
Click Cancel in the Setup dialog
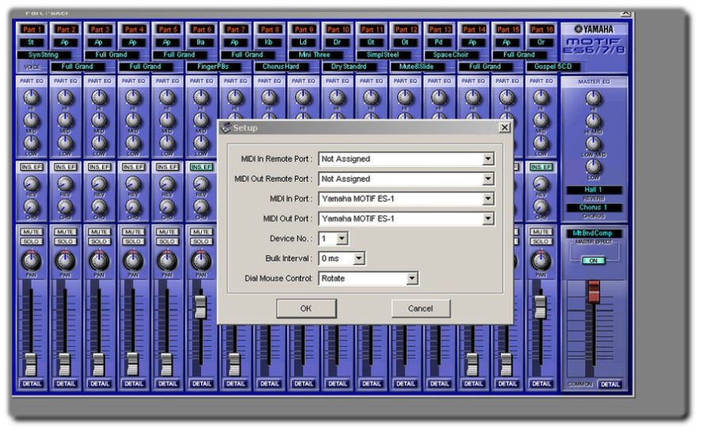coord(420,308)
